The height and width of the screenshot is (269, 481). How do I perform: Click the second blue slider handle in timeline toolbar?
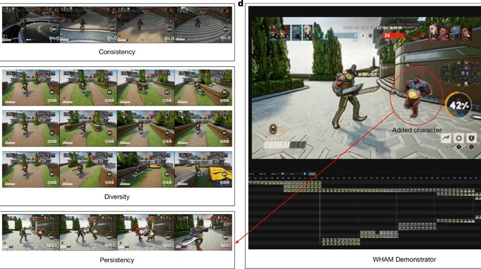click(x=305, y=174)
